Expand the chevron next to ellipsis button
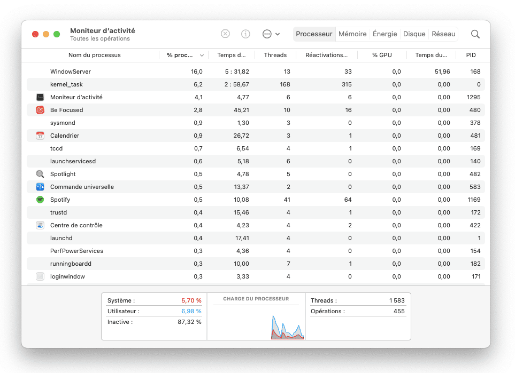This screenshot has height=373, width=515. 278,34
